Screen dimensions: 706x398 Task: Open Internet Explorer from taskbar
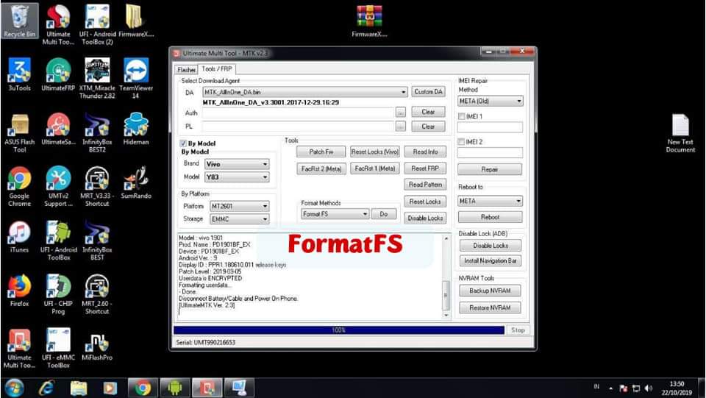[46, 388]
